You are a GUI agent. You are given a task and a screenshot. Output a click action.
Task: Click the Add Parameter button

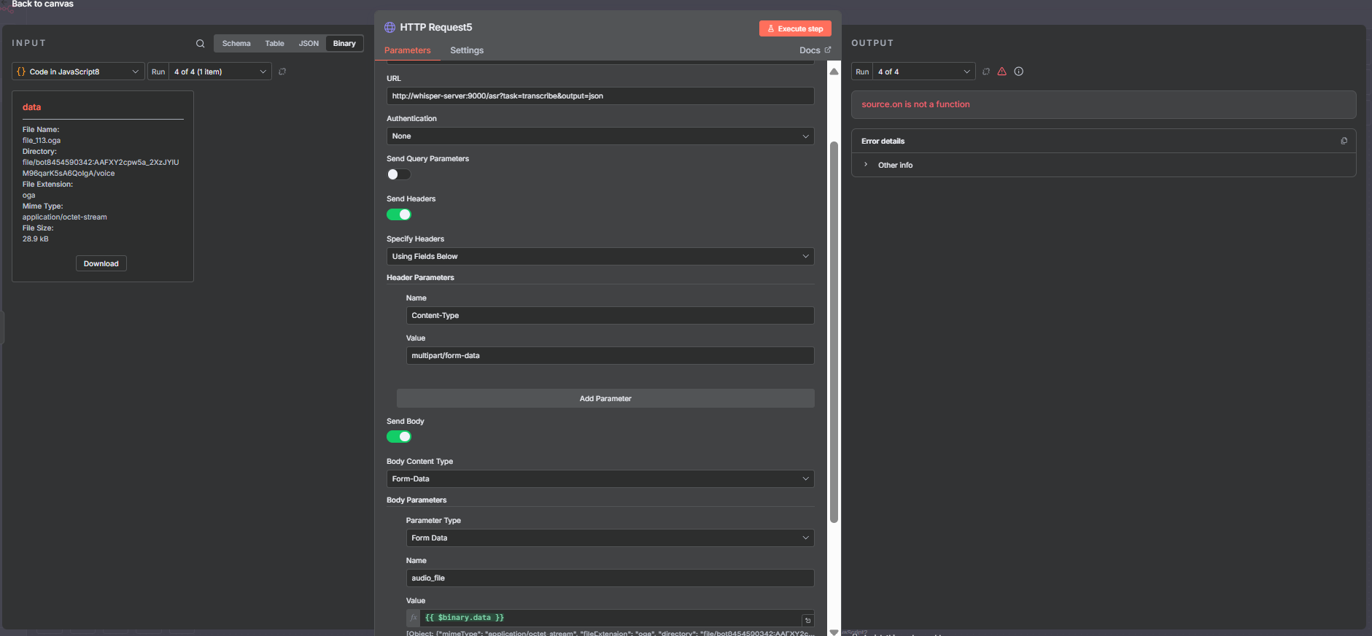click(x=605, y=398)
